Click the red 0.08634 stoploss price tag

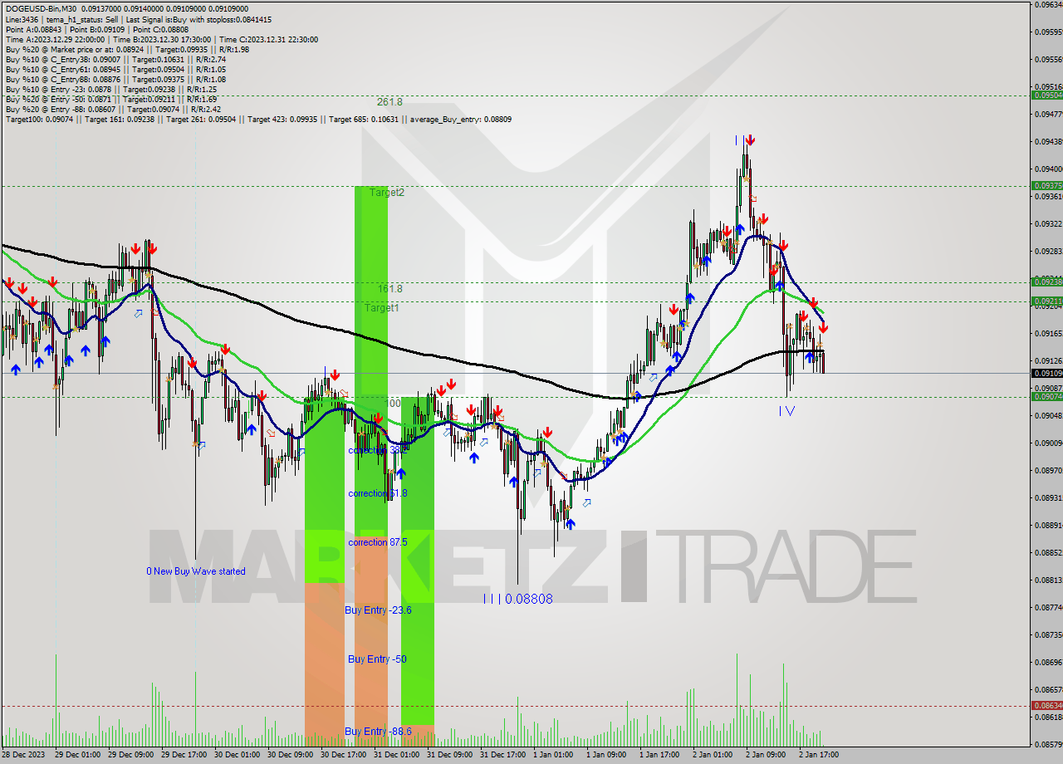[1046, 706]
